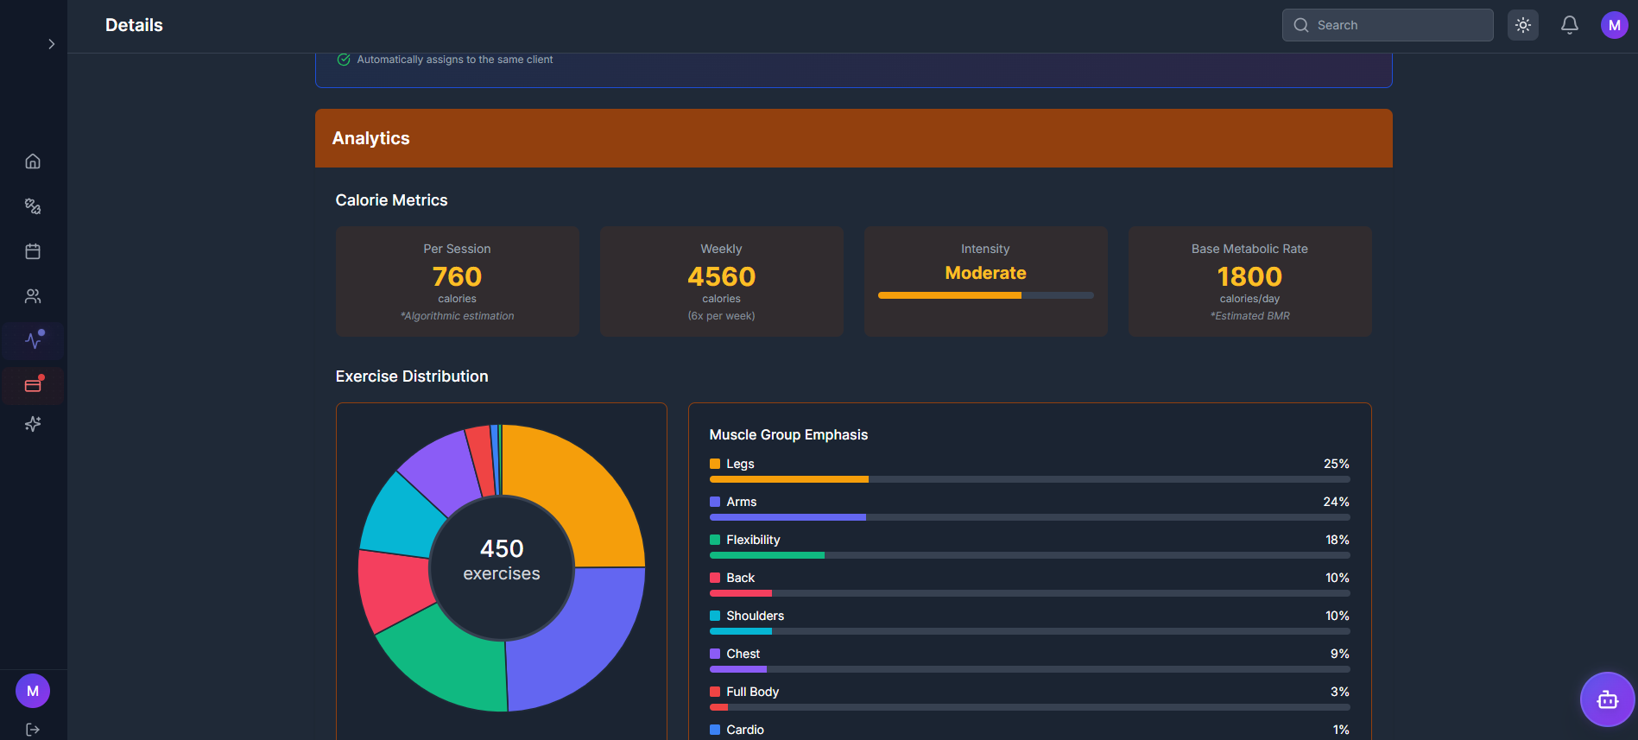Screen dimensions: 1638x740
Task: Open the sparkles AI icon in sidebar
Action: point(33,424)
